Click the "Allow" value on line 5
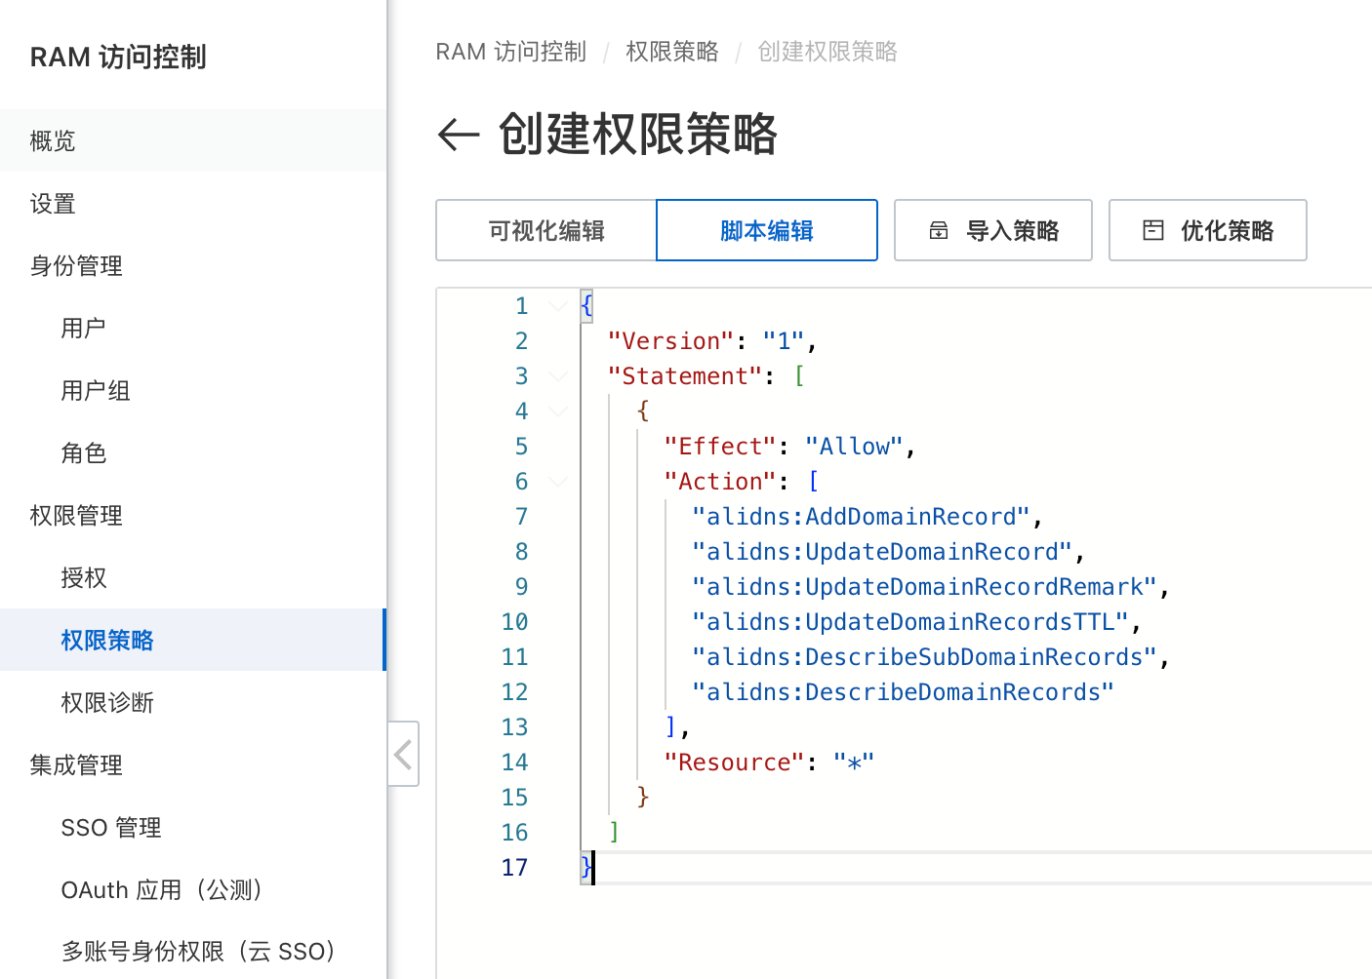 pyautogui.click(x=855, y=447)
